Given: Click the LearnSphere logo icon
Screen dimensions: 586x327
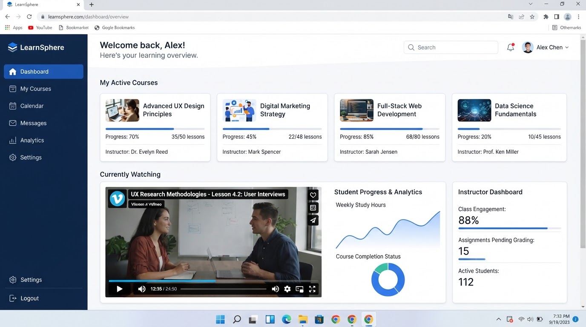Looking at the screenshot, I should click(12, 47).
